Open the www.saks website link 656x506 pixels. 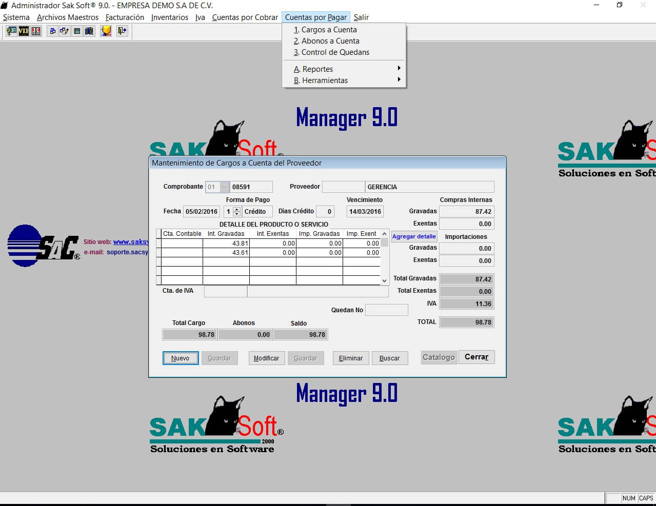(x=131, y=242)
